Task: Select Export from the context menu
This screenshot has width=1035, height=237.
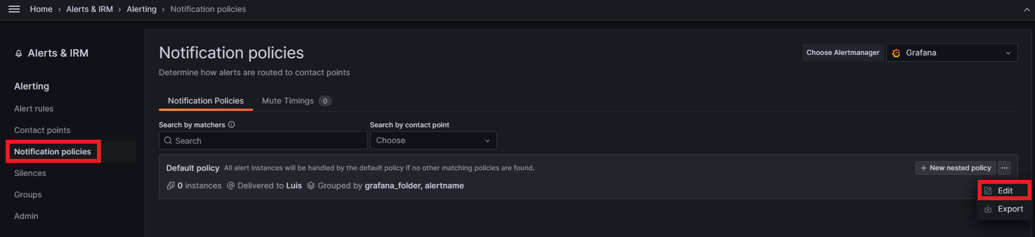Action: (x=1004, y=209)
